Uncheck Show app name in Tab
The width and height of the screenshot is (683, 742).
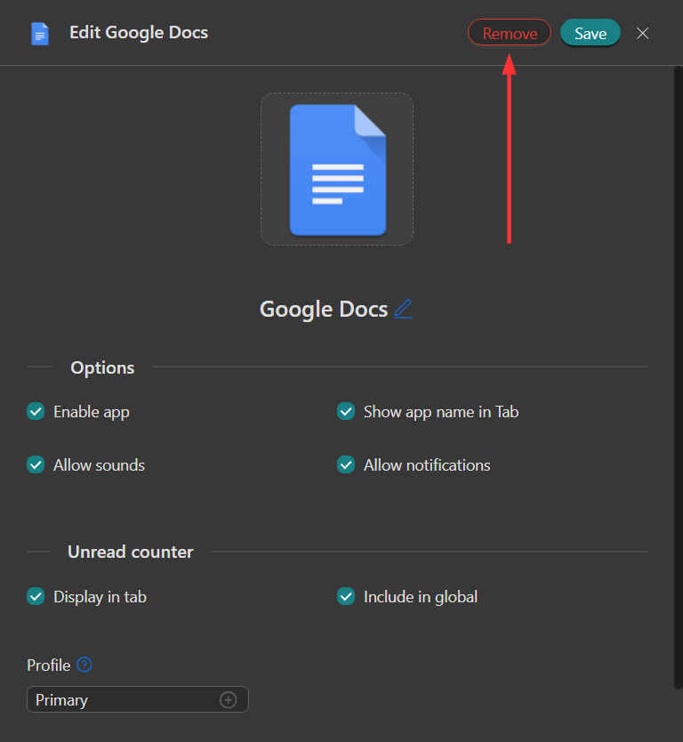click(x=346, y=412)
